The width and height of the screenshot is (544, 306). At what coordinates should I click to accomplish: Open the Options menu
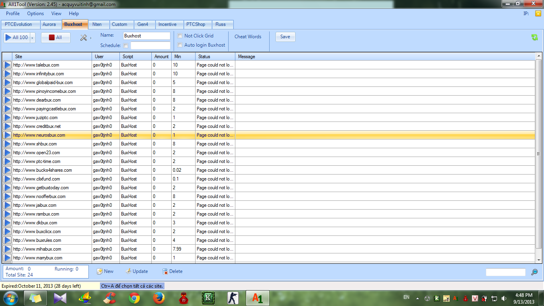pyautogui.click(x=35, y=14)
